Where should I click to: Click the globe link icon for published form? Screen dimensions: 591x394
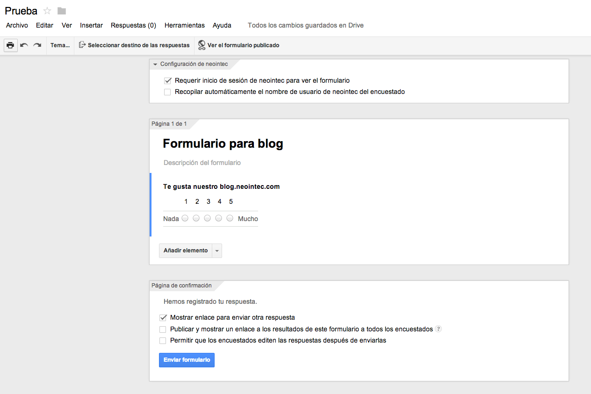[202, 45]
